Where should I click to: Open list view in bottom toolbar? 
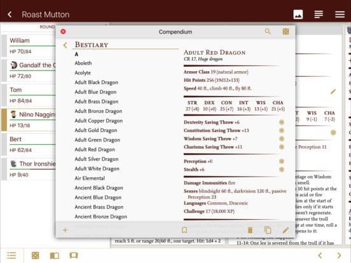point(11,255)
